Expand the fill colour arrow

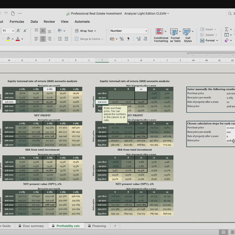click(12, 39)
